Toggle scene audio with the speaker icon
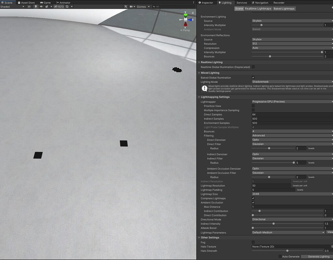Screen dimensions: 333x260 coord(41,6)
